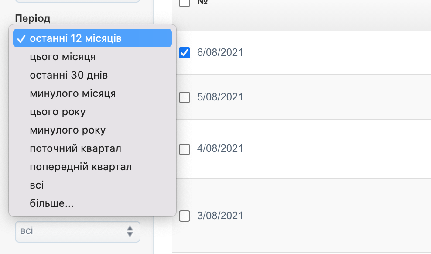This screenshot has width=431, height=254.
Task: Click the 4/08/2021 date entry
Action: [220, 148]
